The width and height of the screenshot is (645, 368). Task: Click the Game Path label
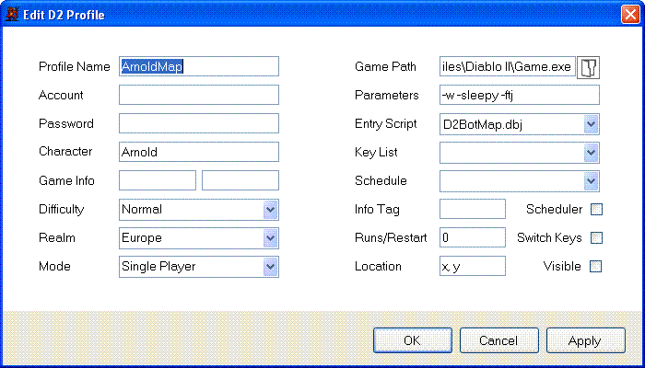(385, 66)
